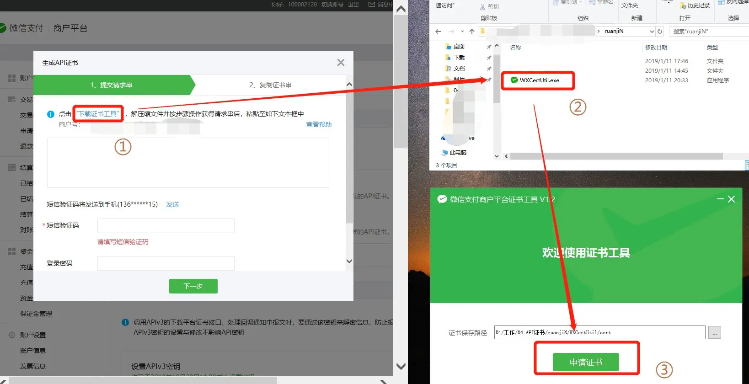Click the up-directory arrow in explorer

click(x=471, y=32)
